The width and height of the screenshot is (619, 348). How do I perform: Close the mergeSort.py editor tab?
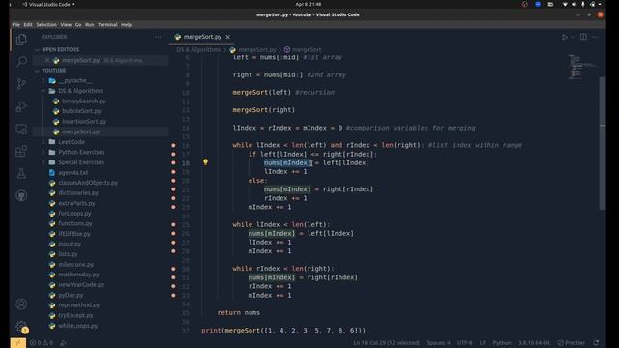click(228, 37)
